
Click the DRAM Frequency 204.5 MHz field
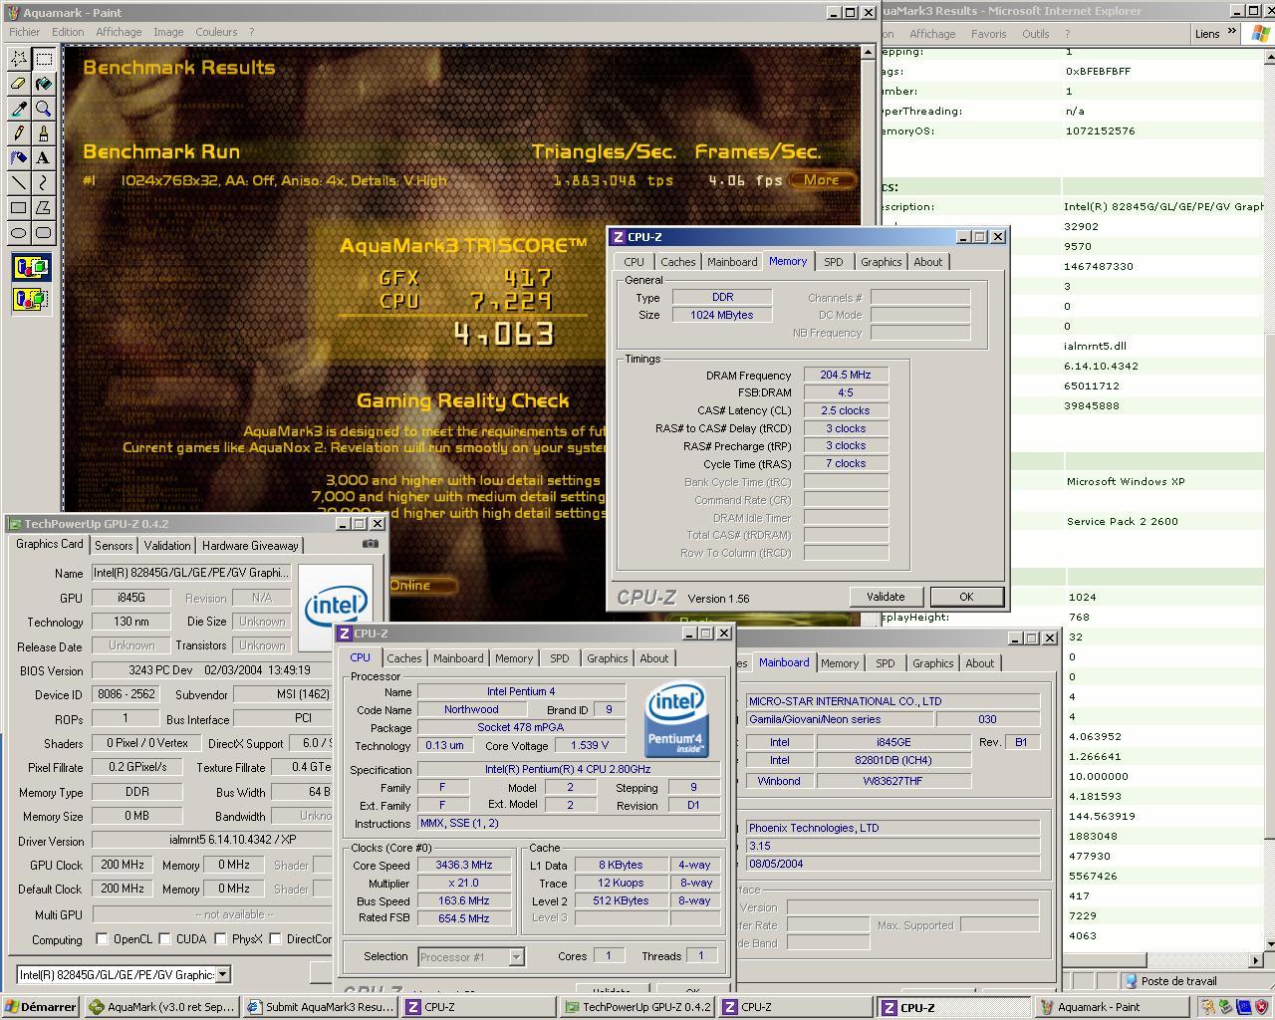[x=846, y=375]
